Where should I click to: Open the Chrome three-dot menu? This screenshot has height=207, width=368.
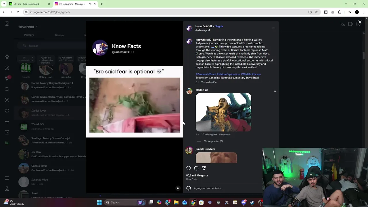(364, 12)
